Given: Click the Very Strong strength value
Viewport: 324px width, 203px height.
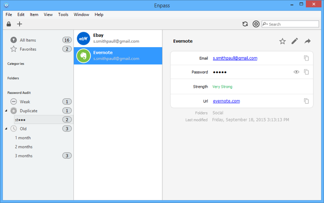Looking at the screenshot, I should click(x=222, y=87).
